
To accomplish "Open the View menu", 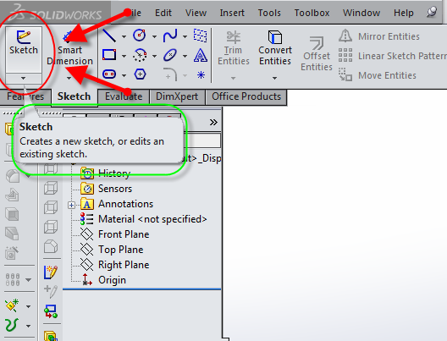I will click(x=196, y=13).
